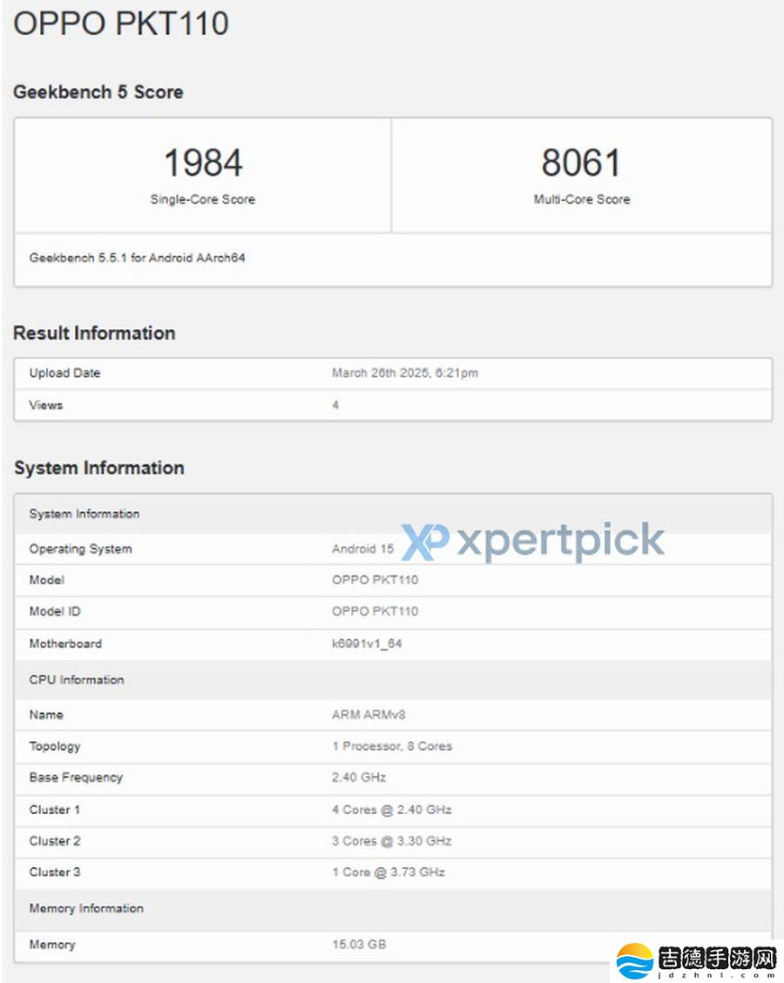Click the Views row label

(46, 405)
